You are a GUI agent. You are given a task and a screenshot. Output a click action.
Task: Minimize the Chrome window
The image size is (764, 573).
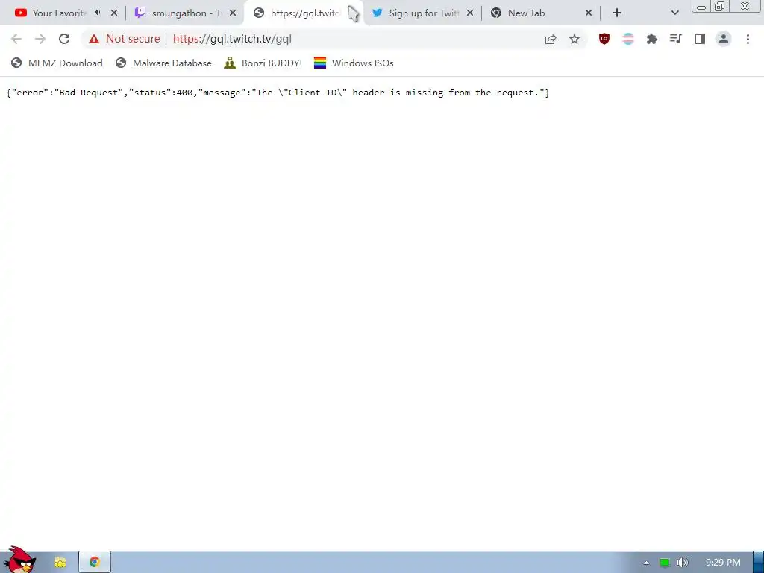coord(701,7)
